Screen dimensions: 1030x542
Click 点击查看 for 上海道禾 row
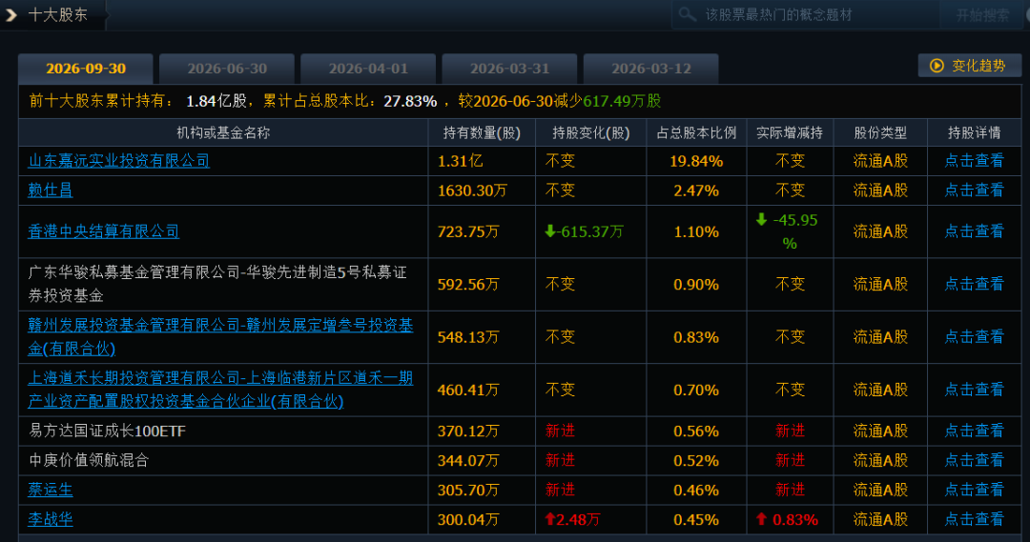pos(974,390)
